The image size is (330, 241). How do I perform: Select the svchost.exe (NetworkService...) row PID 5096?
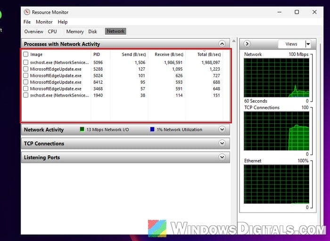(123, 63)
